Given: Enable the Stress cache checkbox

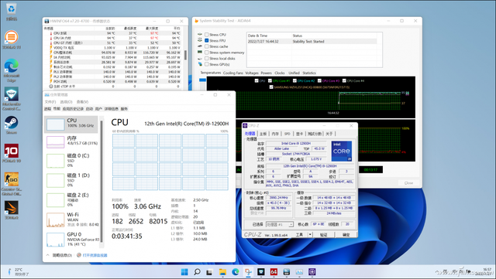Looking at the screenshot, I should (x=207, y=46).
